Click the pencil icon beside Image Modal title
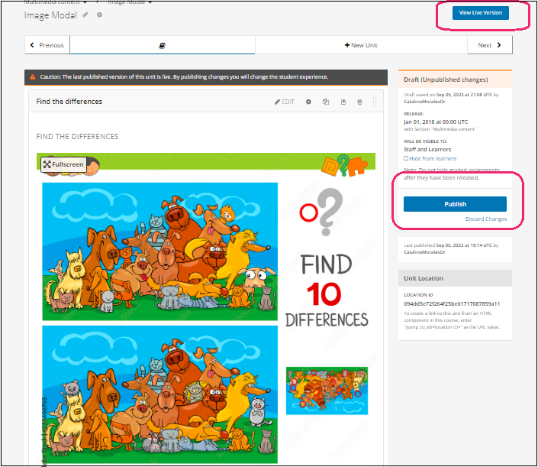This screenshot has width=538, height=467. tap(86, 15)
